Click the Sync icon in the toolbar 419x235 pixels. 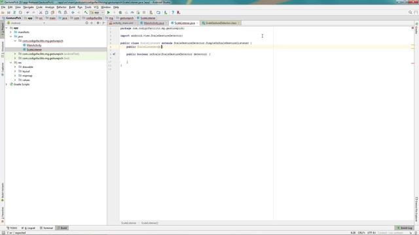(14, 12)
